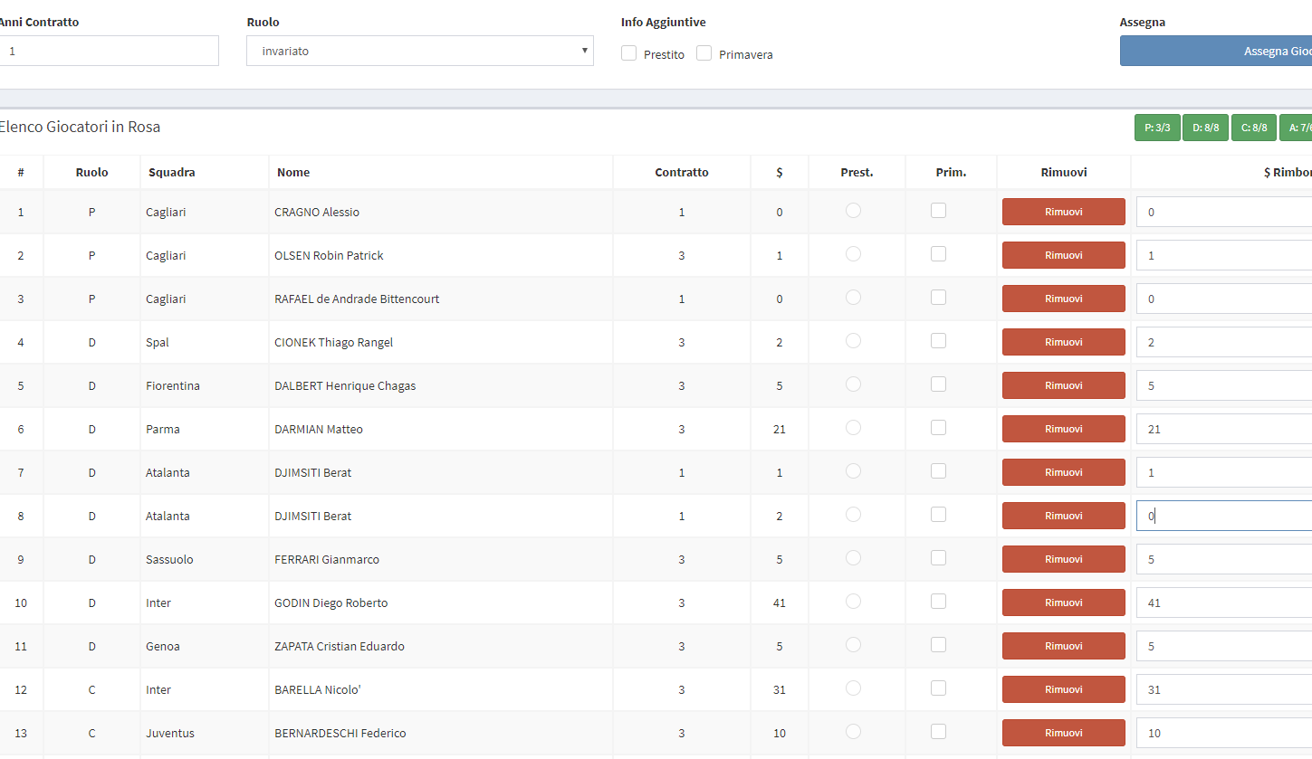Screen dimensions: 1312x759
Task: Tick the Prim. checkbox for BERNARDESCHI Federico
Action: pos(939,732)
